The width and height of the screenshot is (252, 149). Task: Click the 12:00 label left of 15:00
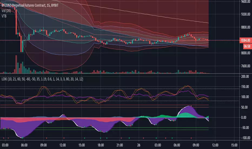coord(62,145)
